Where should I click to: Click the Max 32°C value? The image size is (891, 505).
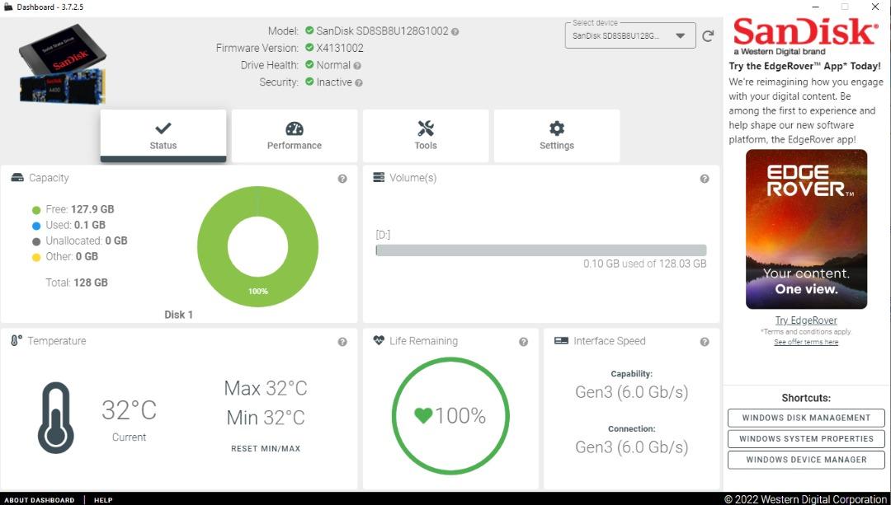266,389
